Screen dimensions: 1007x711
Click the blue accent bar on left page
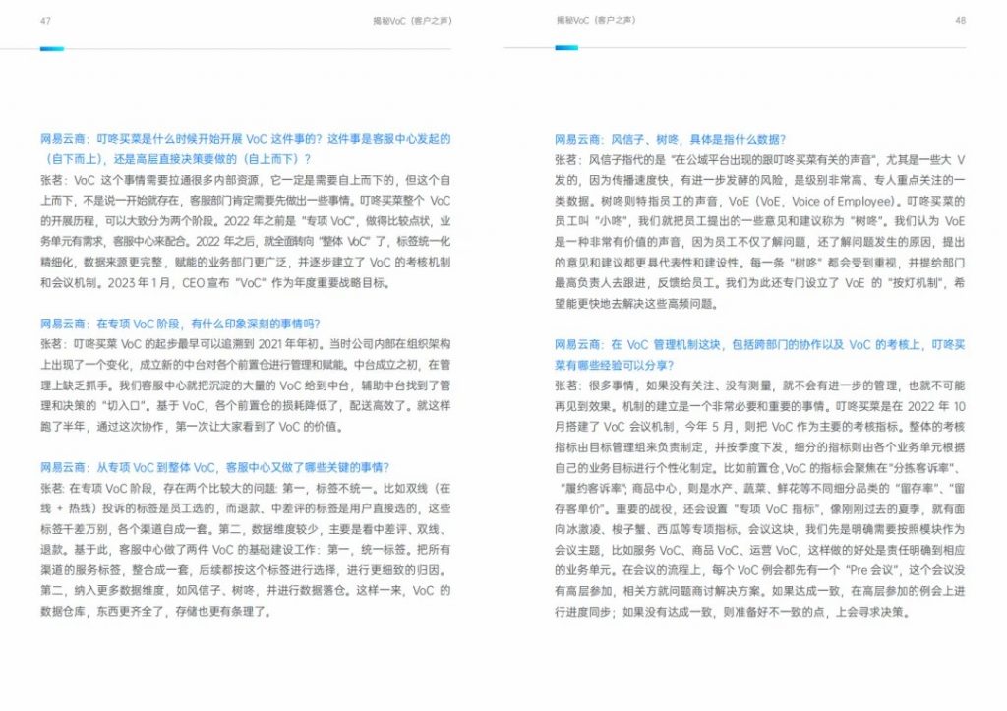click(52, 49)
